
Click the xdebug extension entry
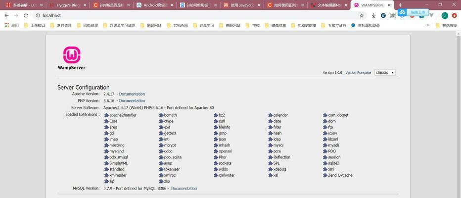pyautogui.click(x=277, y=169)
